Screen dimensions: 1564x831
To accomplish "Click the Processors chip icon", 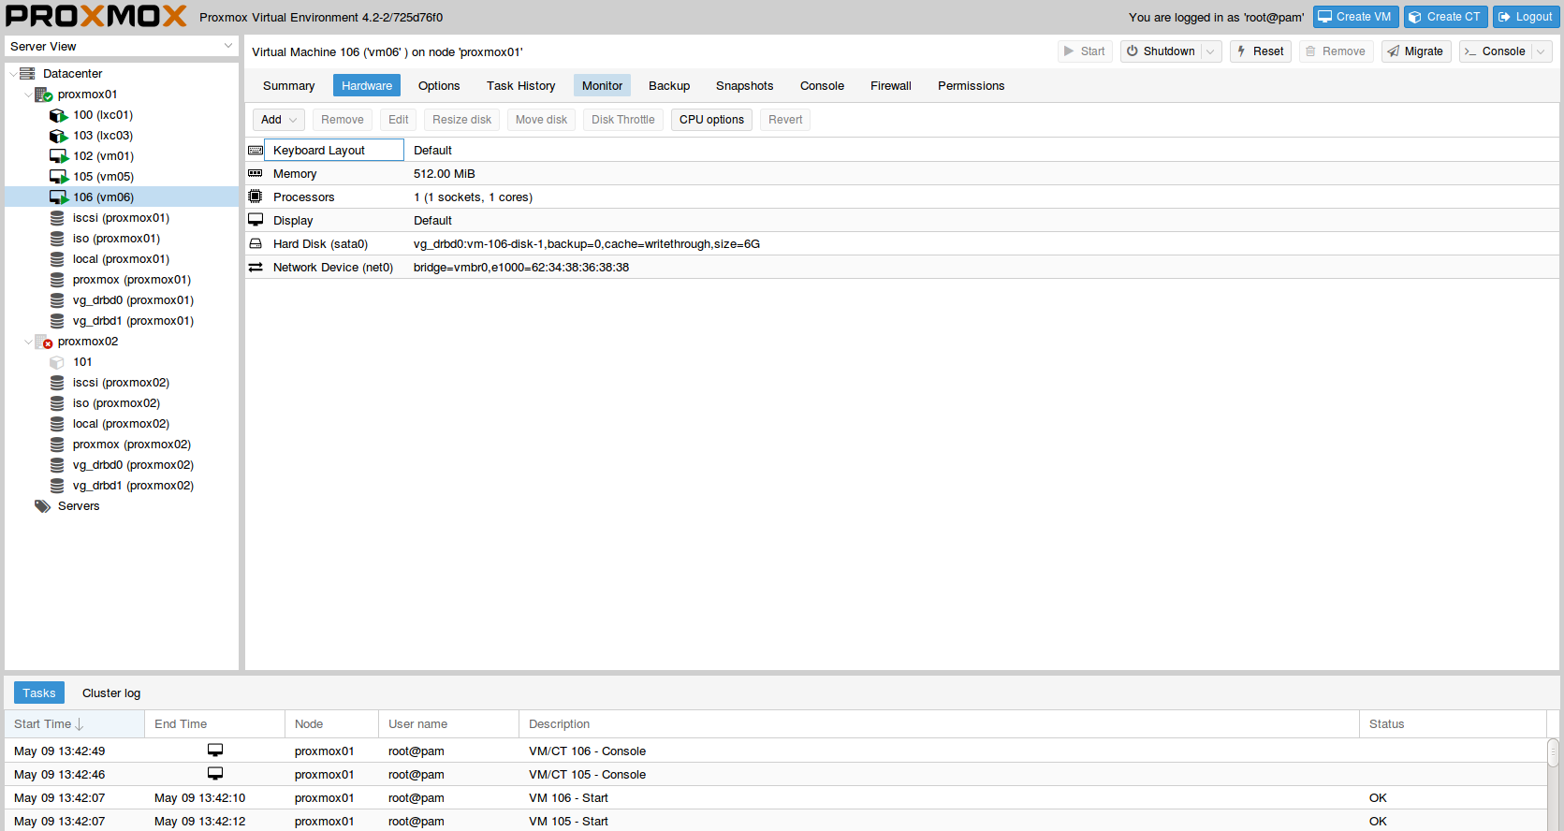I will [x=256, y=197].
